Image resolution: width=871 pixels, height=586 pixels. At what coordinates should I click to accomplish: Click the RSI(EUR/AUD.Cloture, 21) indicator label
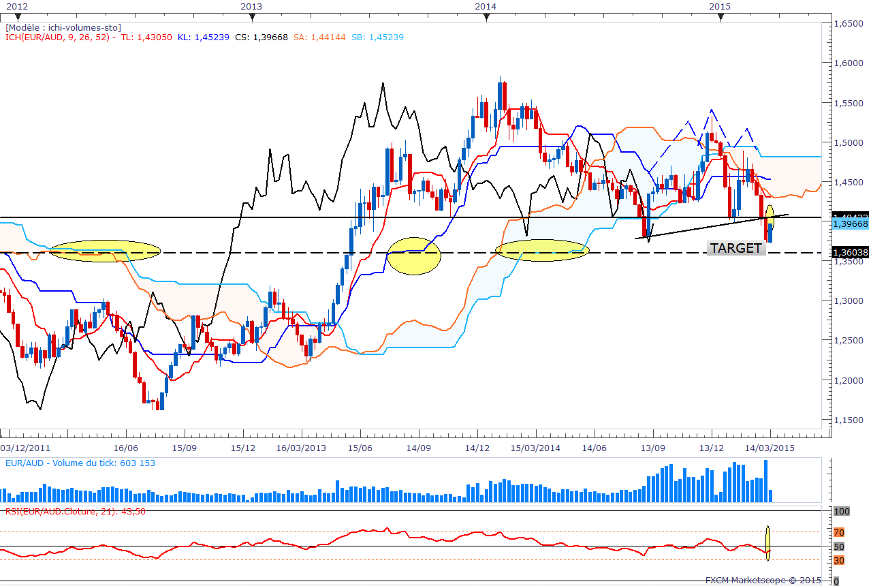coord(76,511)
